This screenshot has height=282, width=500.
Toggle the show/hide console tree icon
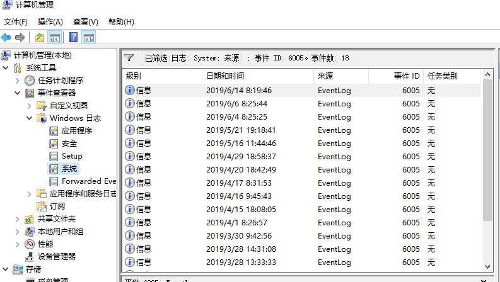click(x=54, y=38)
